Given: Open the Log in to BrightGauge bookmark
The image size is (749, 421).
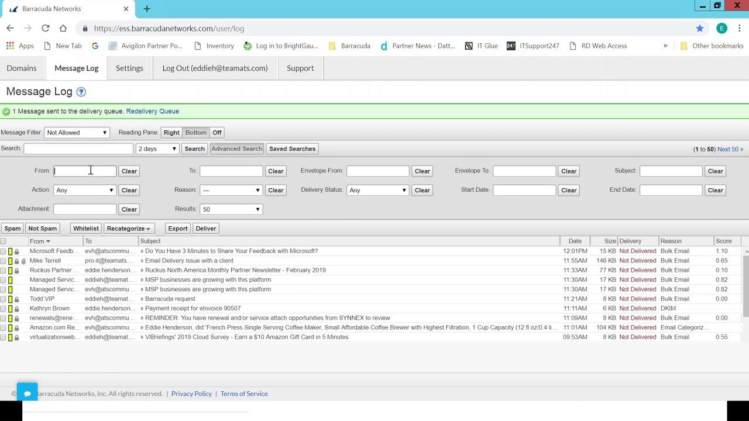Looking at the screenshot, I should coord(281,46).
